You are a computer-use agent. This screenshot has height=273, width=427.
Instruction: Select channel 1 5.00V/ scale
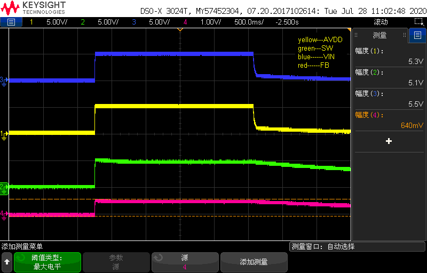[57, 22]
